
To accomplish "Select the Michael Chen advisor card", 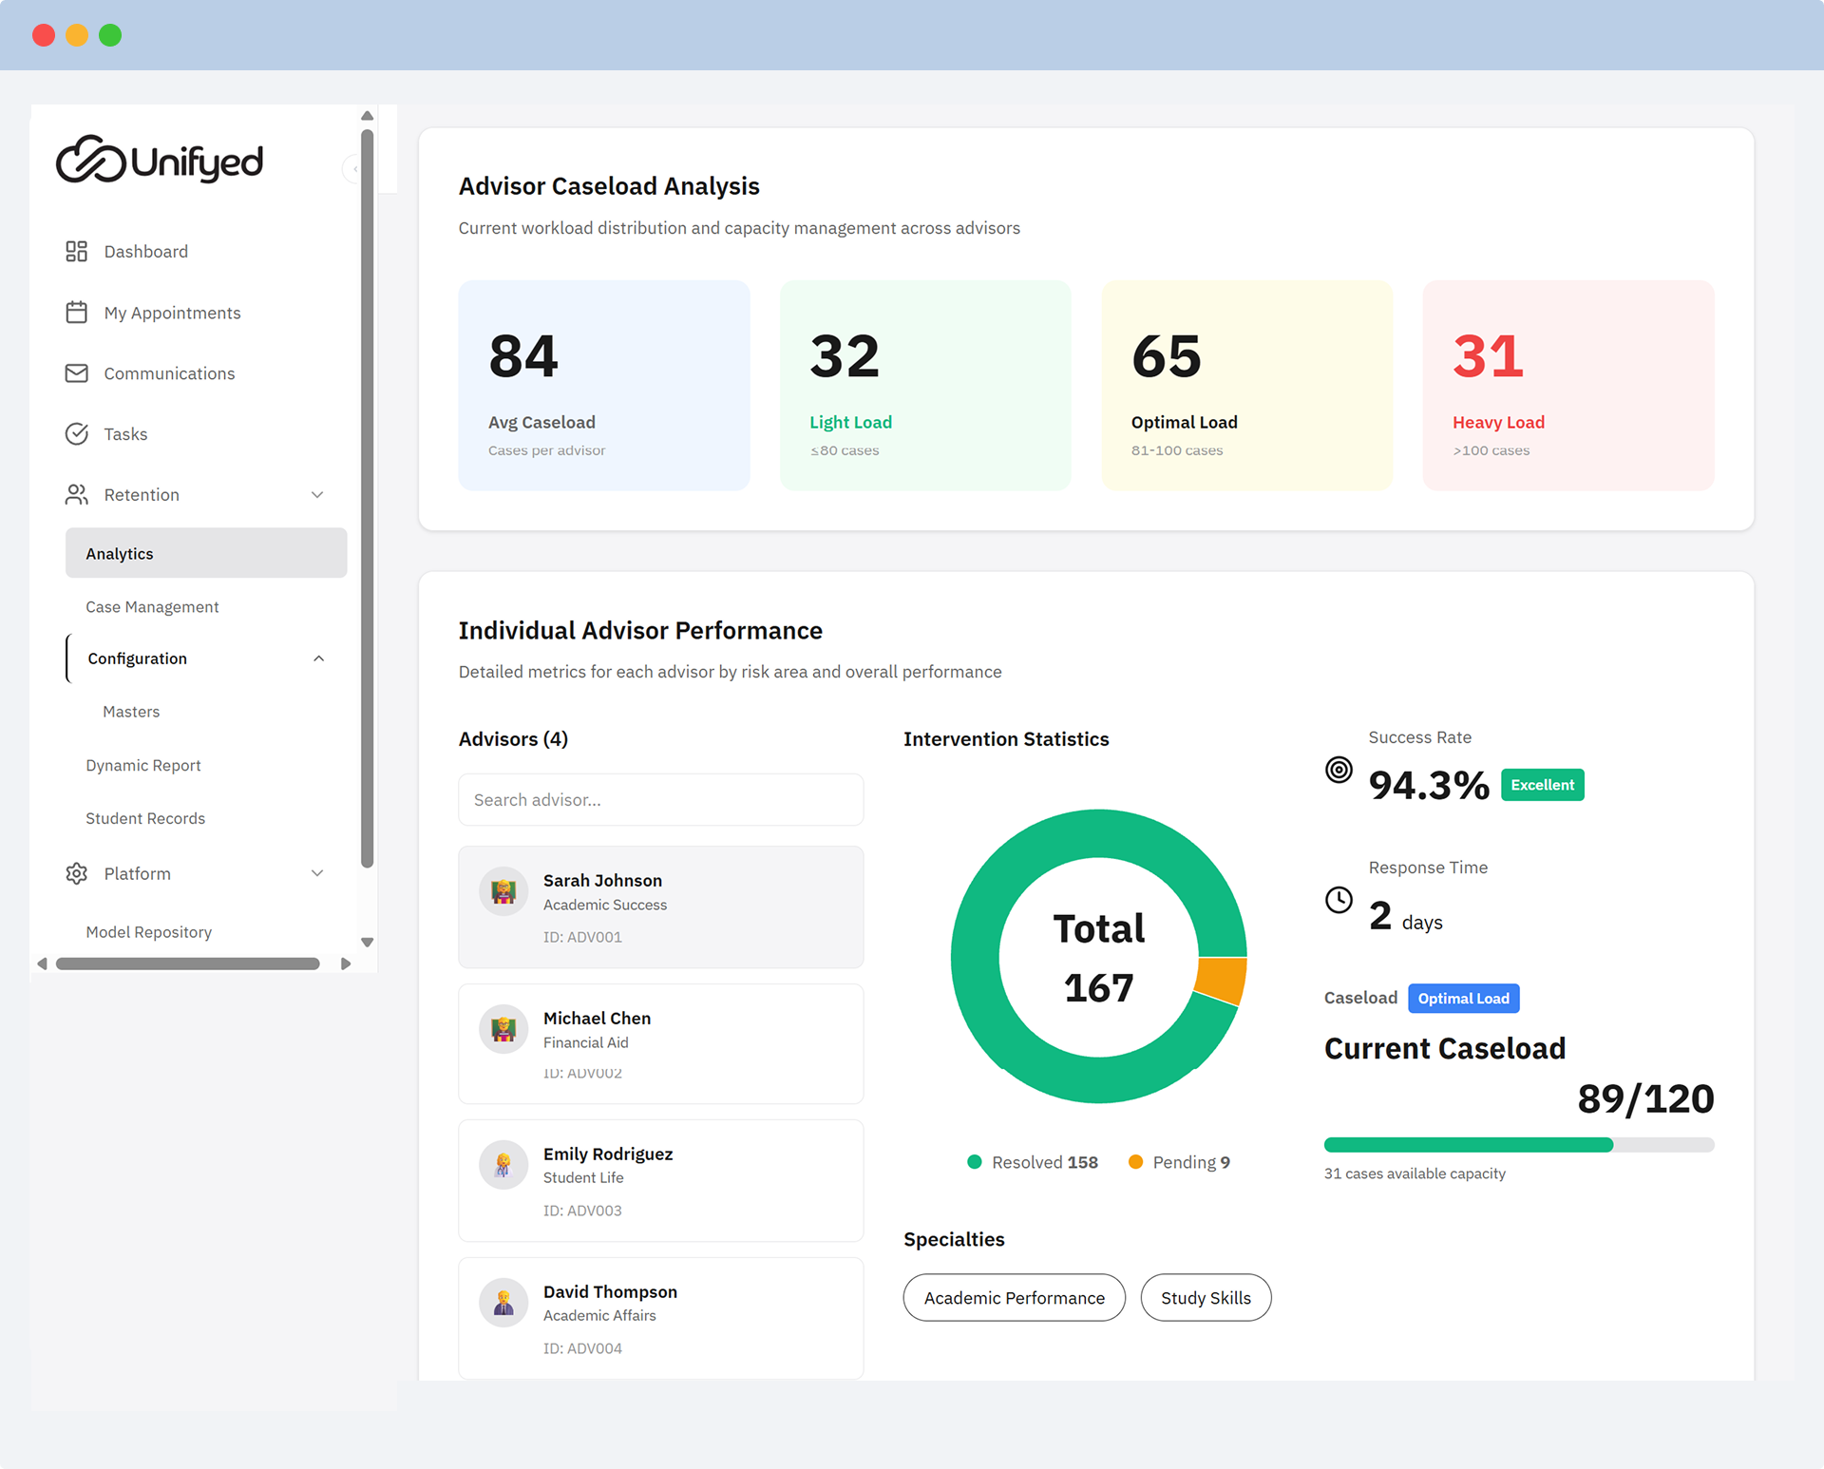I will click(661, 1043).
